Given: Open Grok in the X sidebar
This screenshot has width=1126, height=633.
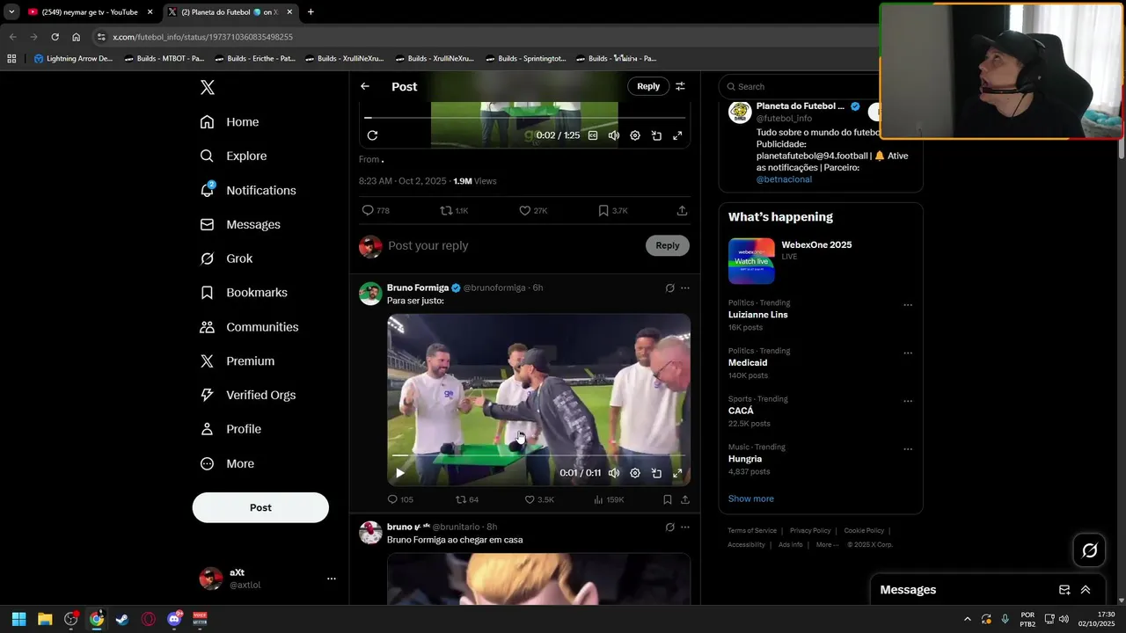Looking at the screenshot, I should coord(226,258).
